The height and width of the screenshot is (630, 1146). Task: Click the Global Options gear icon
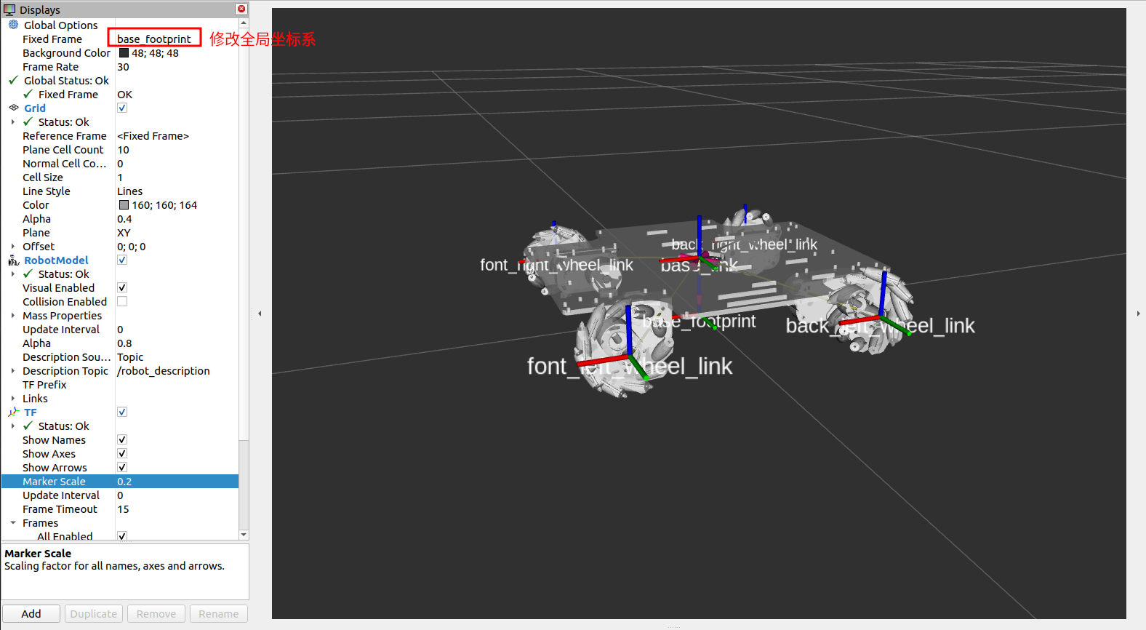pos(13,25)
